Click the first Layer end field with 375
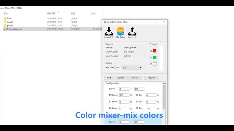234x131 pixels. click(x=139, y=89)
